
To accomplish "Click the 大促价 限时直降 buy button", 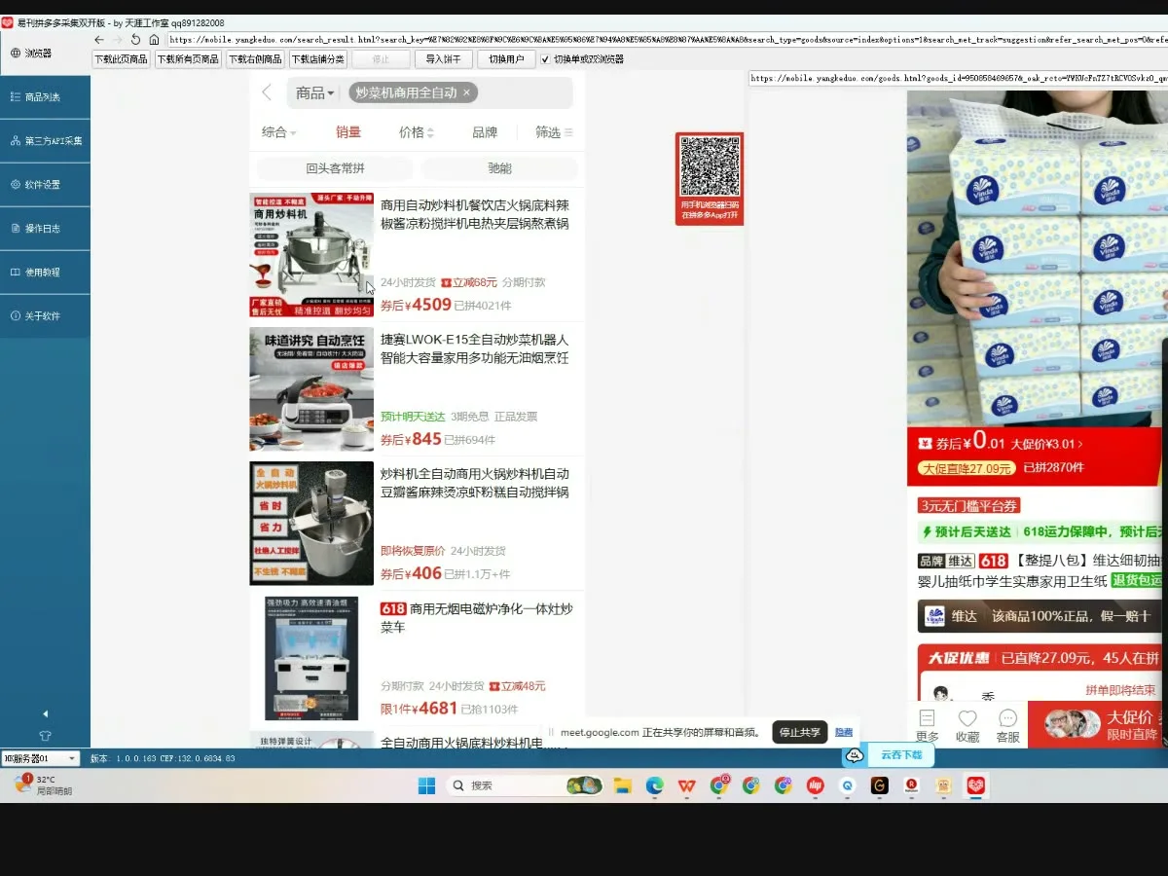I will coord(1097,724).
